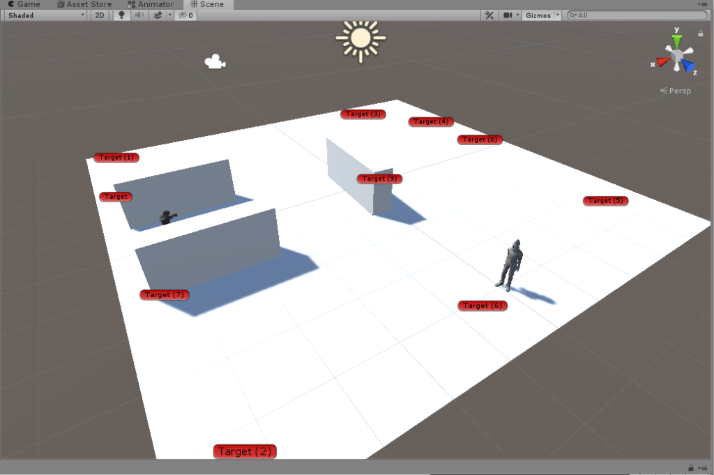Select the Target (6) label
This screenshot has height=475, width=714.
click(x=482, y=306)
